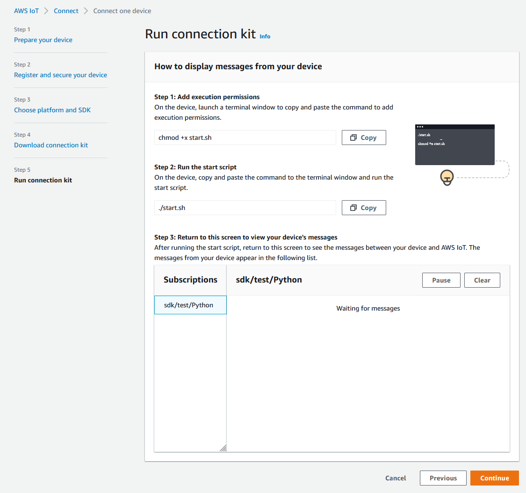The image size is (526, 493).
Task: Open the Info link beside Run connection kit
Action: coord(265,36)
